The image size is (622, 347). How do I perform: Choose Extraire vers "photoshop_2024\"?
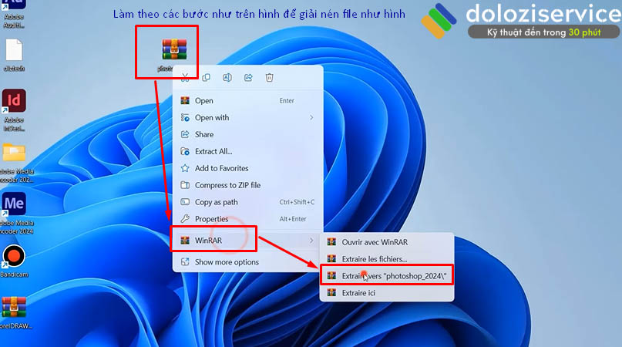pos(387,276)
